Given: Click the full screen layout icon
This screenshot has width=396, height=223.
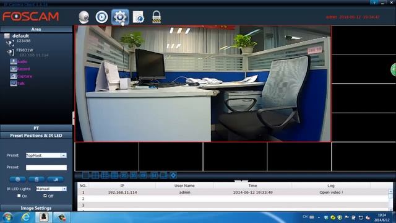Looking at the screenshot, I should 173,175.
